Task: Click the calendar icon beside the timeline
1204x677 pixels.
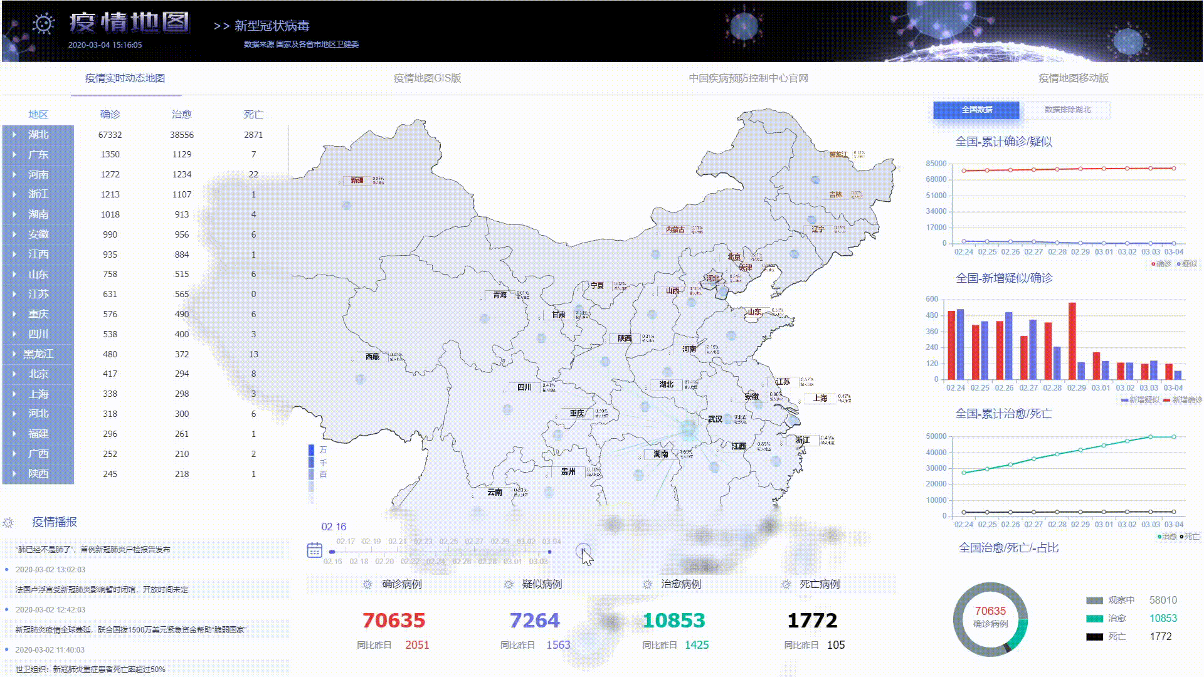Action: pyautogui.click(x=314, y=550)
